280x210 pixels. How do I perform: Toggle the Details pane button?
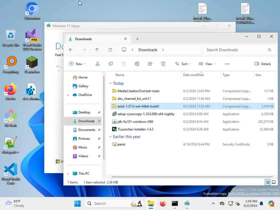click(x=263, y=64)
